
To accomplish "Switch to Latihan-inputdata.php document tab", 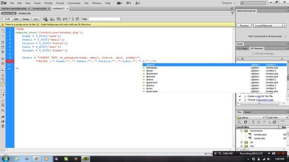I will (14, 9).
